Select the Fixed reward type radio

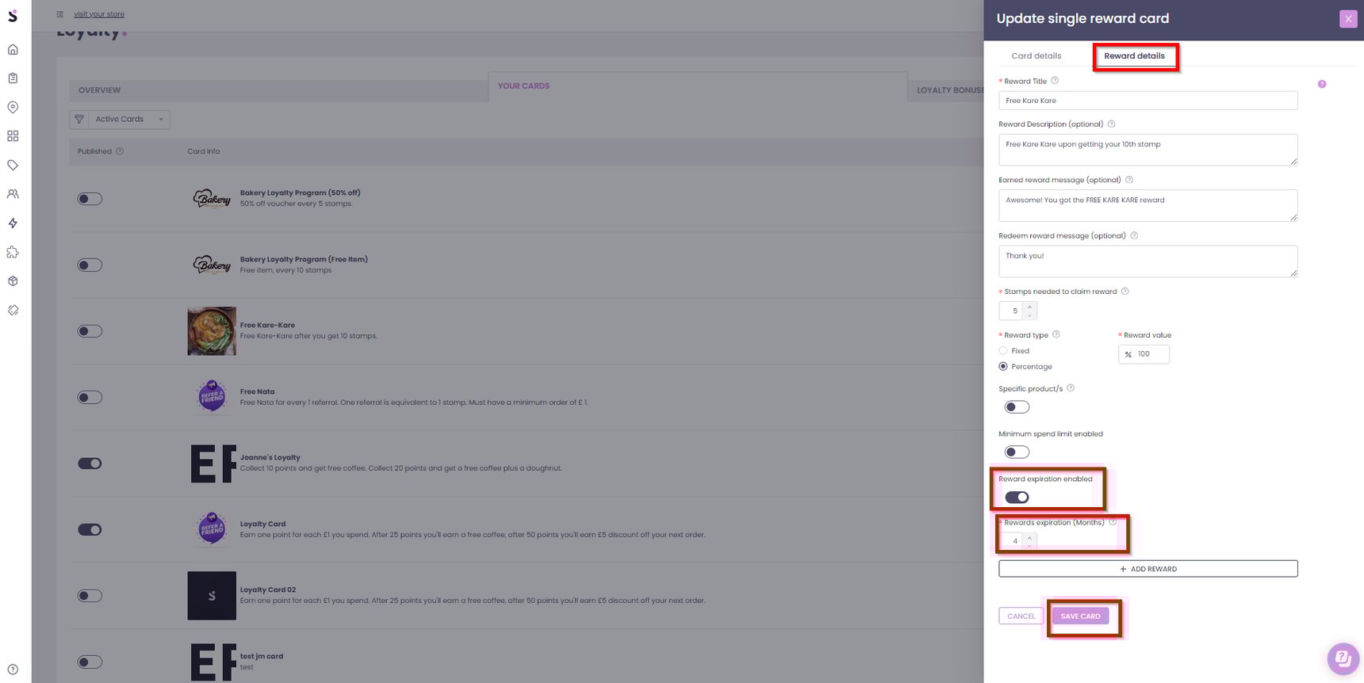coord(1003,351)
